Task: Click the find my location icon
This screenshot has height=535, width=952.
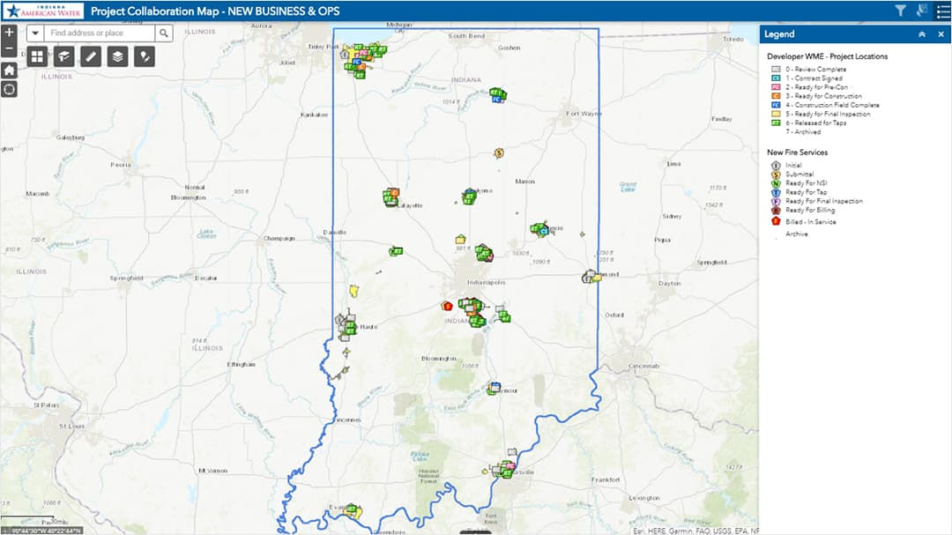Action: tap(10, 87)
